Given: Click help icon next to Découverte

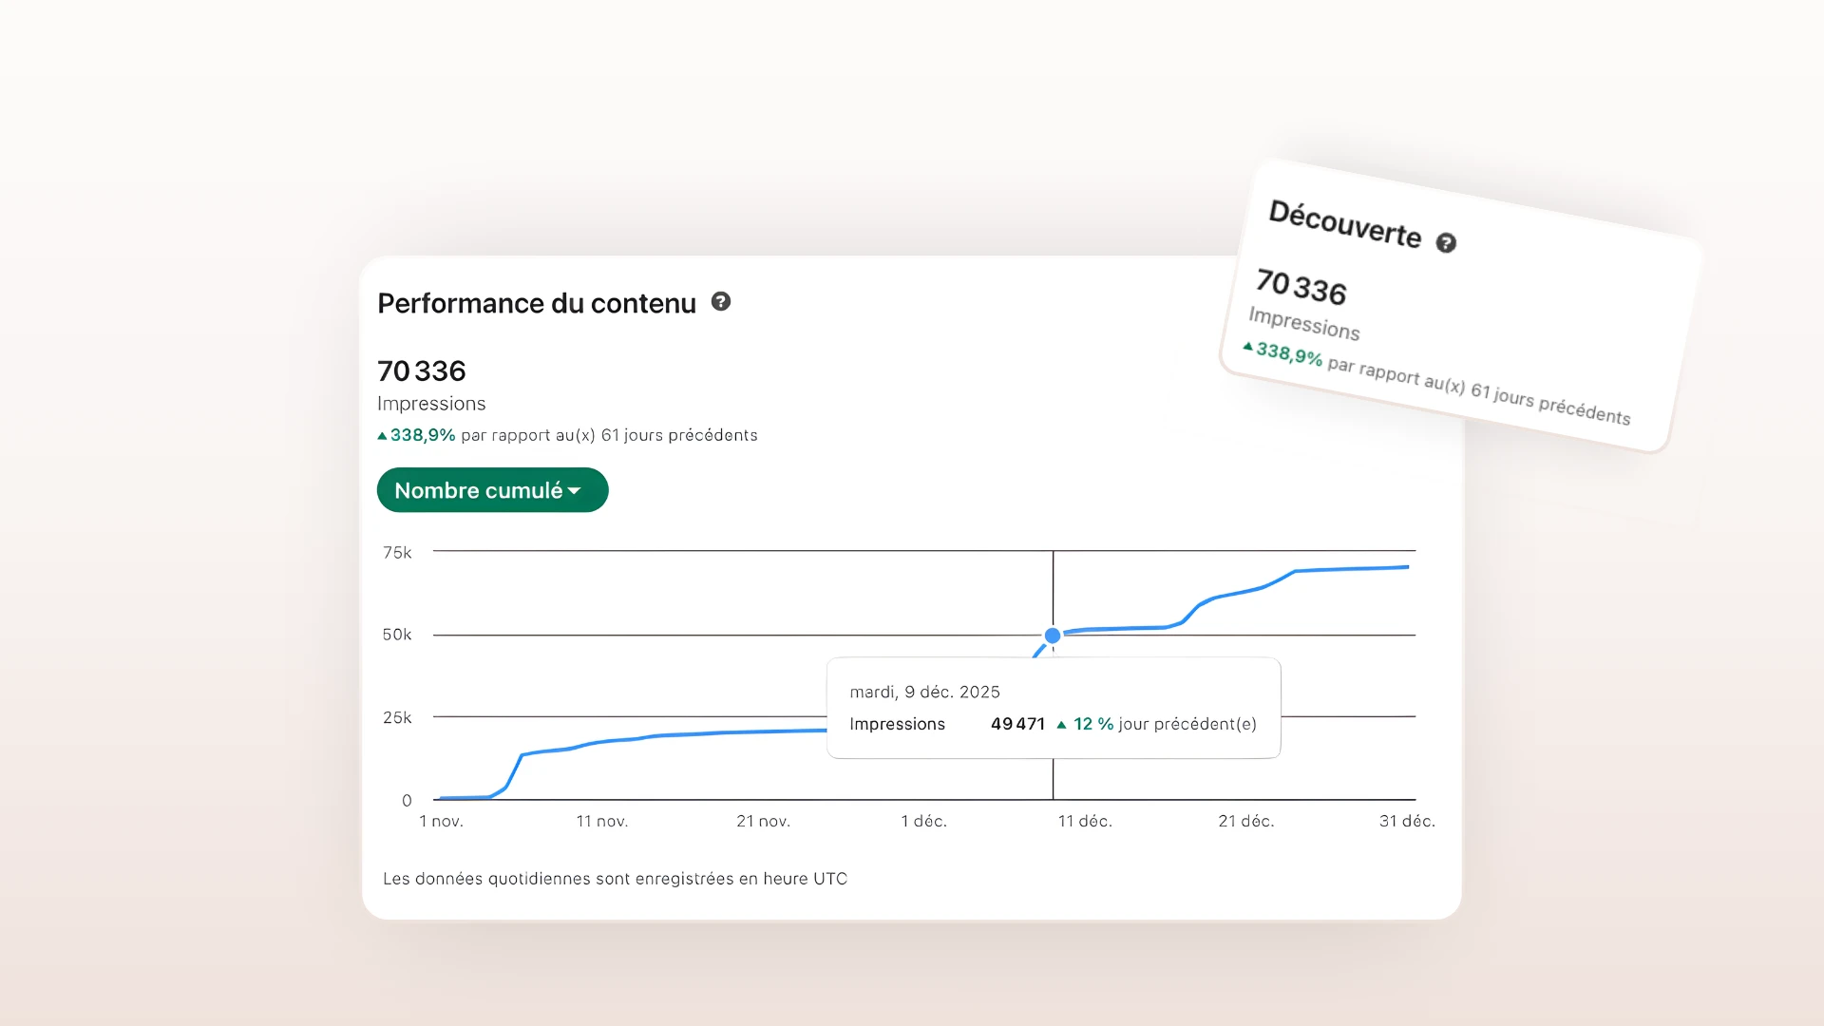Looking at the screenshot, I should click(x=1445, y=243).
